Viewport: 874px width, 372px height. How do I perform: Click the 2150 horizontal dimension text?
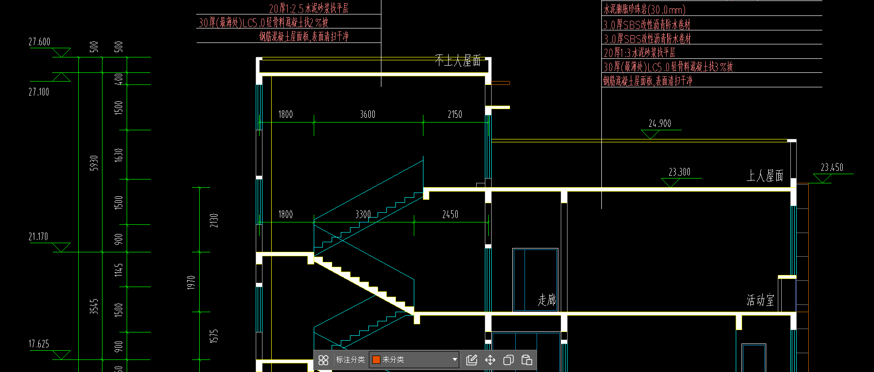pyautogui.click(x=455, y=114)
